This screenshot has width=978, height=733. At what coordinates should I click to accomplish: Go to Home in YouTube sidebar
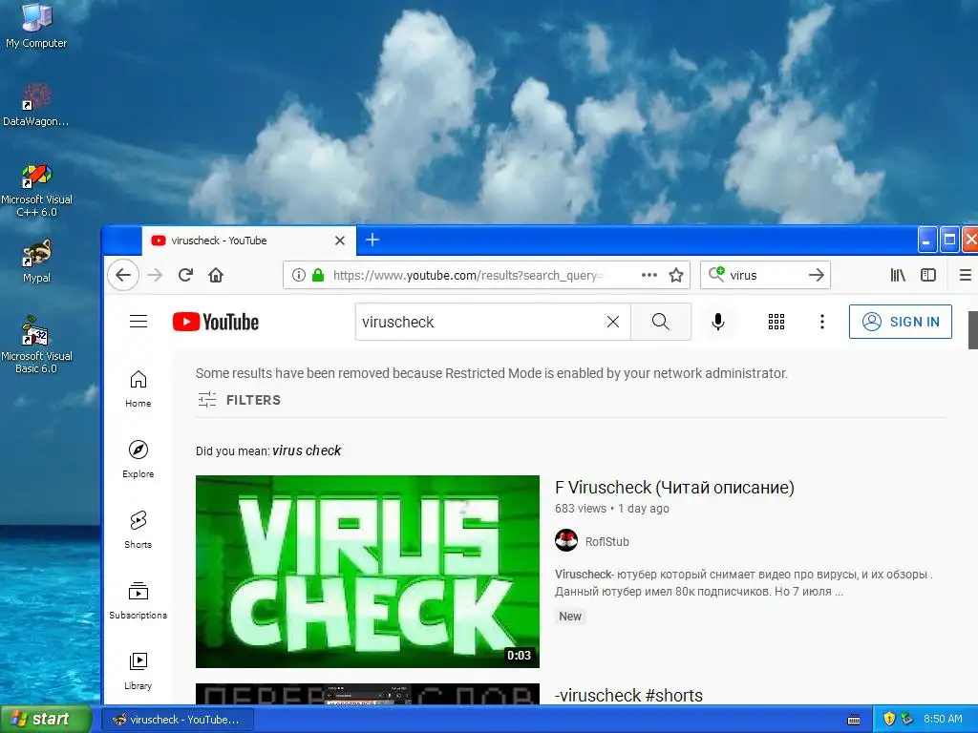coord(138,389)
